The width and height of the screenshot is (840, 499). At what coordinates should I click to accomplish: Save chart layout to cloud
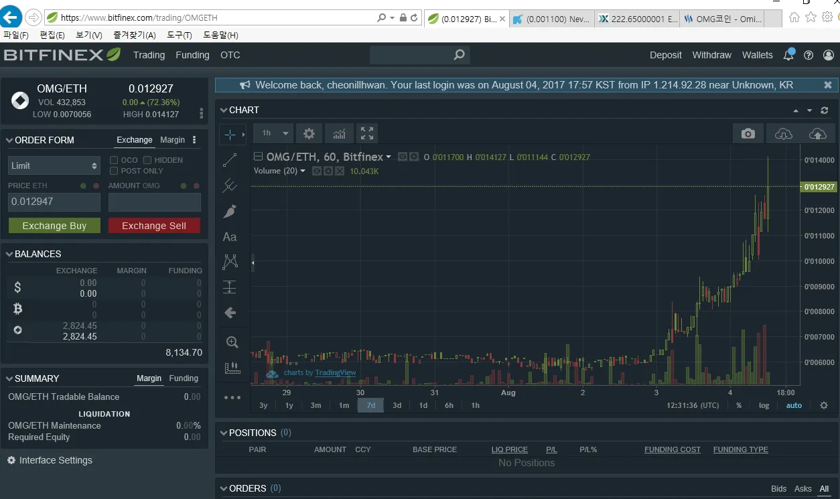[817, 134]
